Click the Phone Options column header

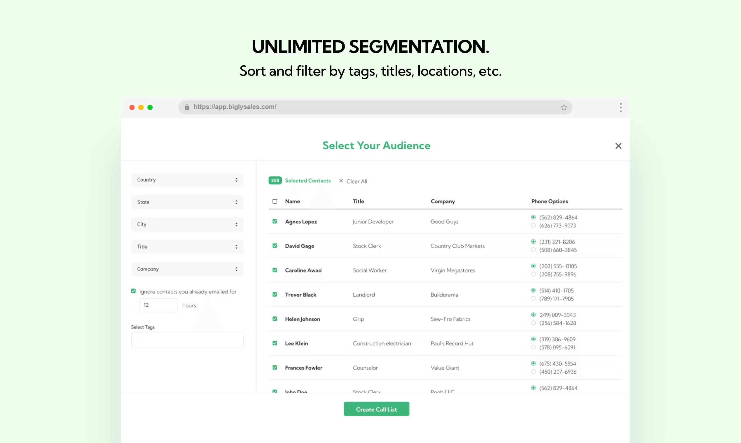[549, 201]
